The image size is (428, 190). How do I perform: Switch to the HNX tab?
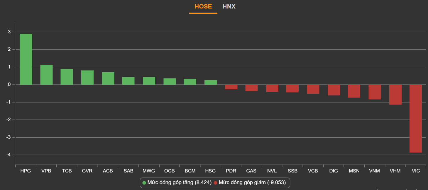pyautogui.click(x=229, y=6)
